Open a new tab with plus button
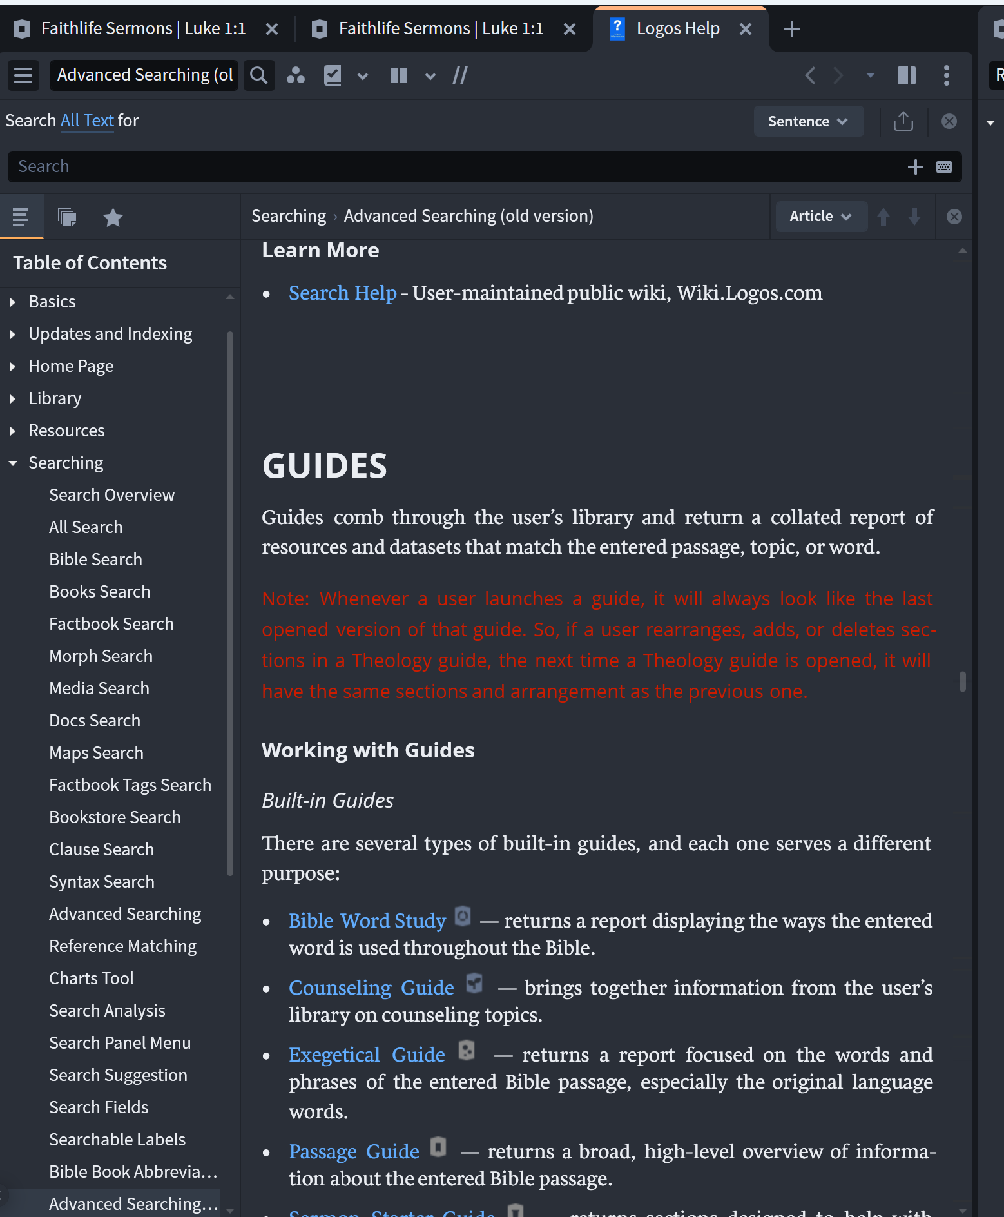Image resolution: width=1004 pixels, height=1217 pixels. (x=792, y=29)
